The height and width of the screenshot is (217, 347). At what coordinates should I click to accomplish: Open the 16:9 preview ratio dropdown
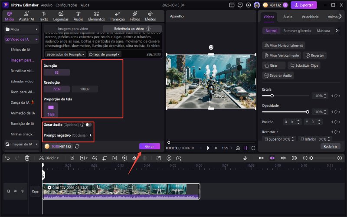tap(232, 148)
